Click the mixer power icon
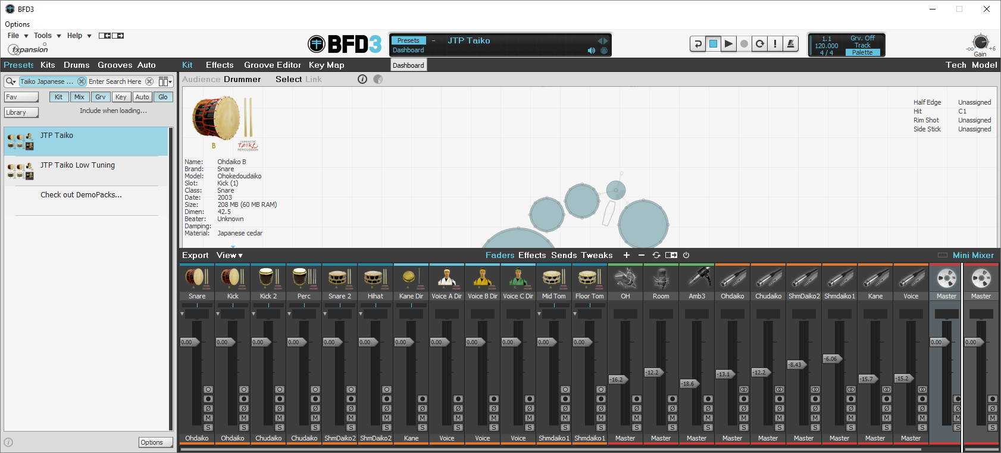 coord(686,255)
